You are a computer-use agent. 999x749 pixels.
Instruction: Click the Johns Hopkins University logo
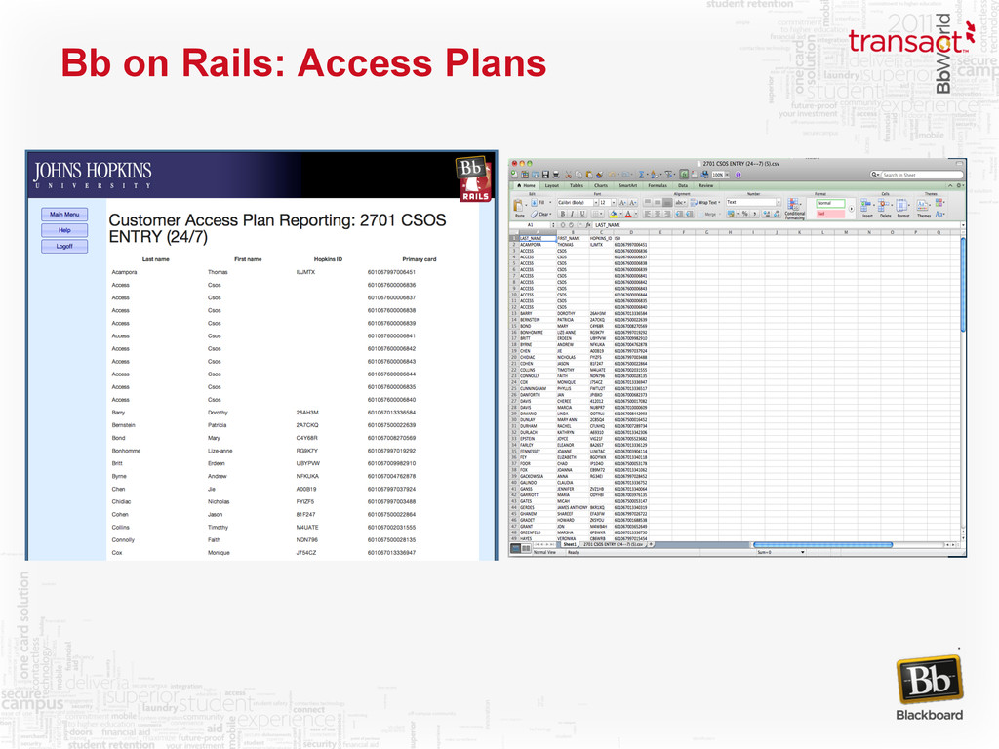(x=93, y=176)
